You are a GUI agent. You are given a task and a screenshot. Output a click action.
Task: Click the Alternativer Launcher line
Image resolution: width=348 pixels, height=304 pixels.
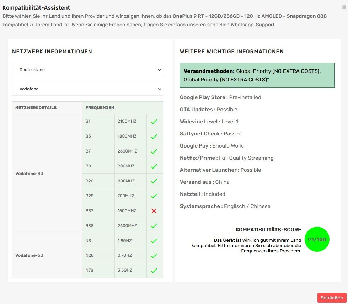(220, 170)
